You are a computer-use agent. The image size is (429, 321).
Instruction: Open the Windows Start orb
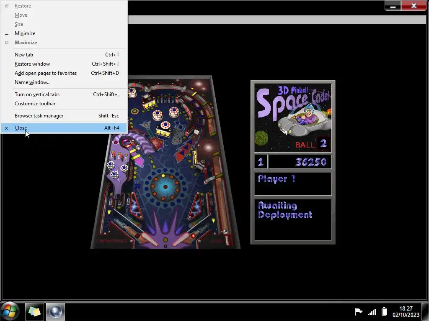[10, 311]
